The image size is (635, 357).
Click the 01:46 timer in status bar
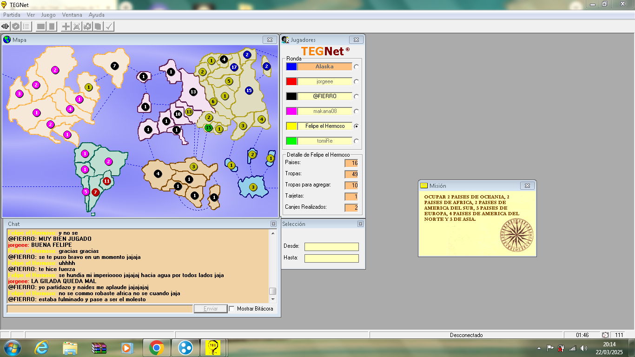pyautogui.click(x=582, y=335)
